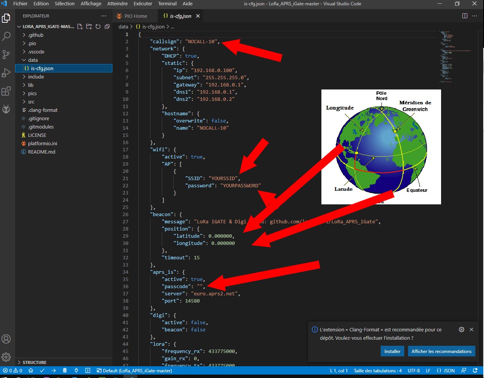Expand the lib folder

[63, 85]
